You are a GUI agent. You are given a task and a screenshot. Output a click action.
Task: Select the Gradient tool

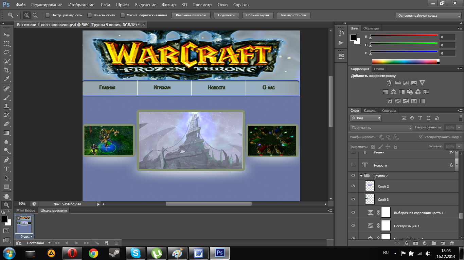tap(6, 133)
